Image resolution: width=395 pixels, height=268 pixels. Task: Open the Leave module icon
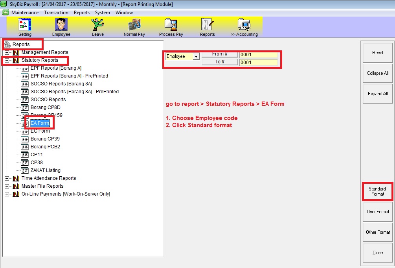[97, 25]
